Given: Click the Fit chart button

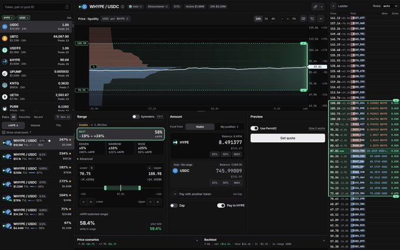Looking at the screenshot, I should [294, 19].
